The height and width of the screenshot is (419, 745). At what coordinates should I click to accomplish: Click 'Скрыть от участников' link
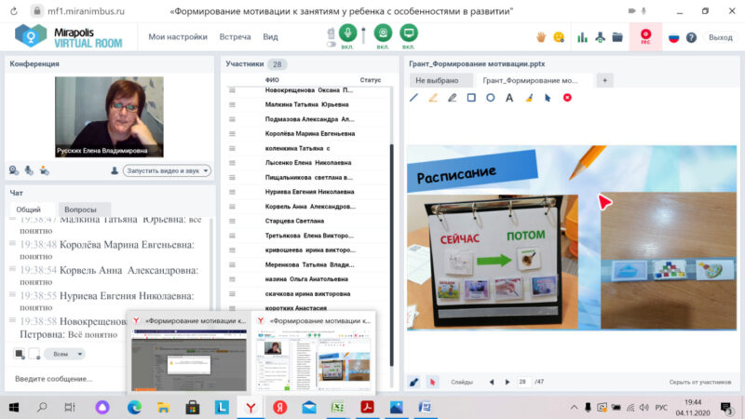[700, 382]
